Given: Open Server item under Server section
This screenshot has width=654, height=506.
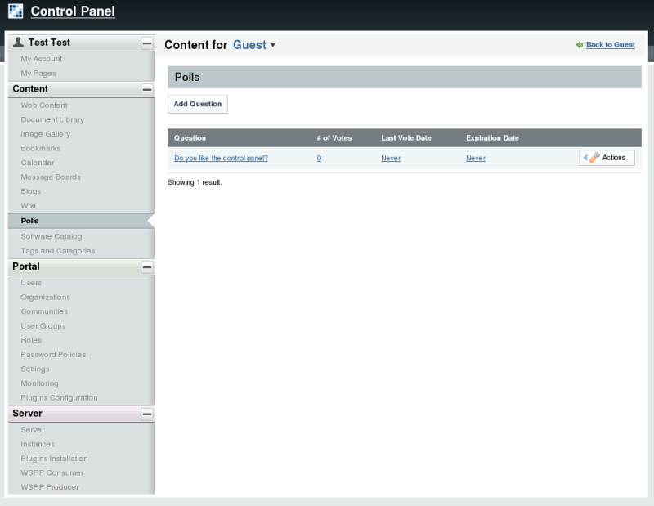Looking at the screenshot, I should [x=33, y=430].
